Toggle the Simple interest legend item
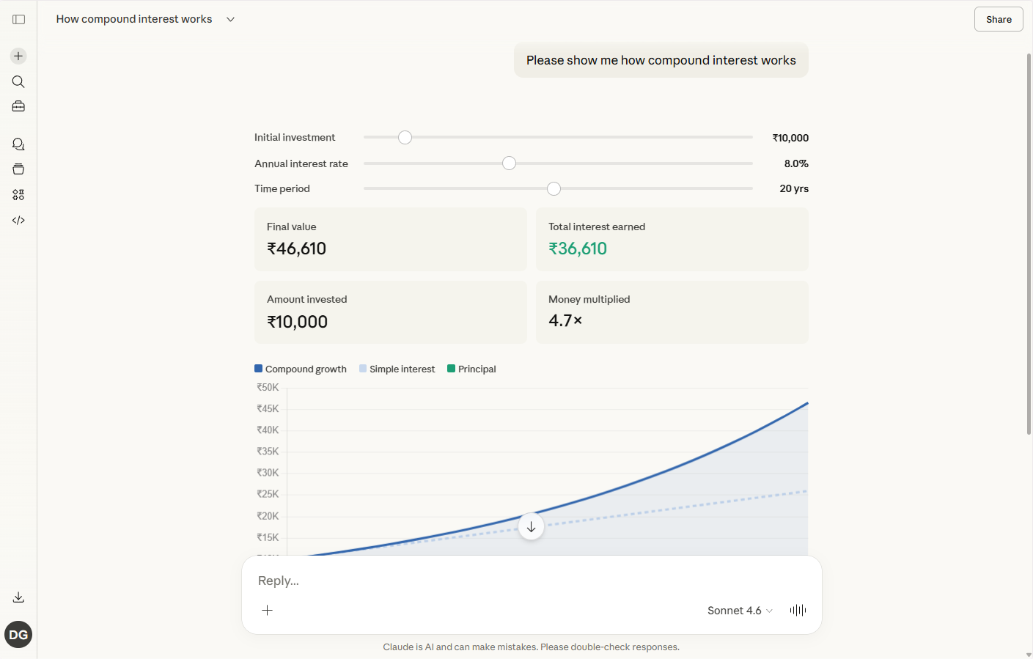 pos(397,369)
